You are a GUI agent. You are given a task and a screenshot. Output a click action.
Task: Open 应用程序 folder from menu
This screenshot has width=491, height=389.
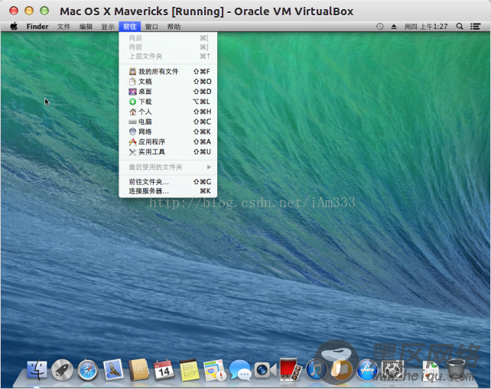(168, 142)
